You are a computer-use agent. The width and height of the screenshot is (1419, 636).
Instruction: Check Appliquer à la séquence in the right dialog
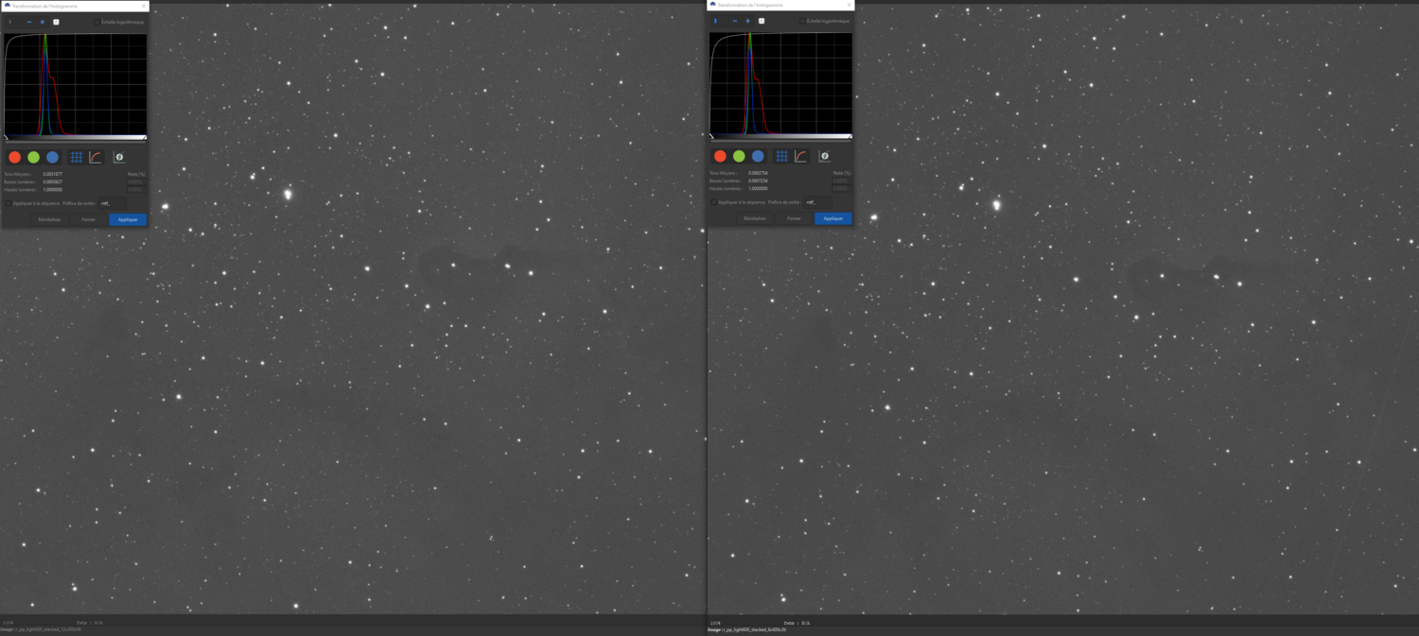(x=713, y=202)
